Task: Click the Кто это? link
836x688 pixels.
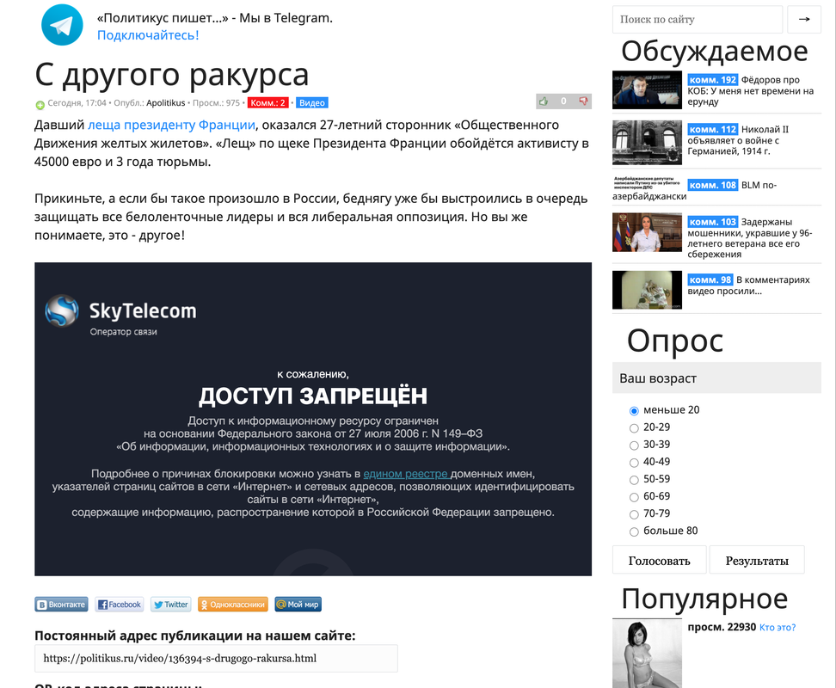Action: coord(778,627)
